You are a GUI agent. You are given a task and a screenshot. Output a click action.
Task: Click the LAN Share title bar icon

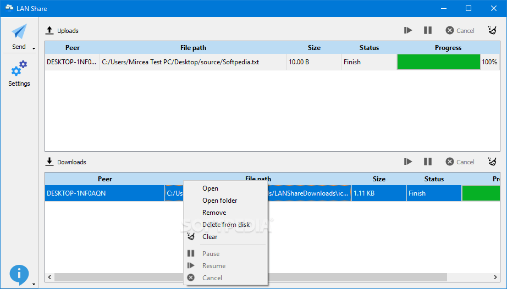[x=9, y=8]
